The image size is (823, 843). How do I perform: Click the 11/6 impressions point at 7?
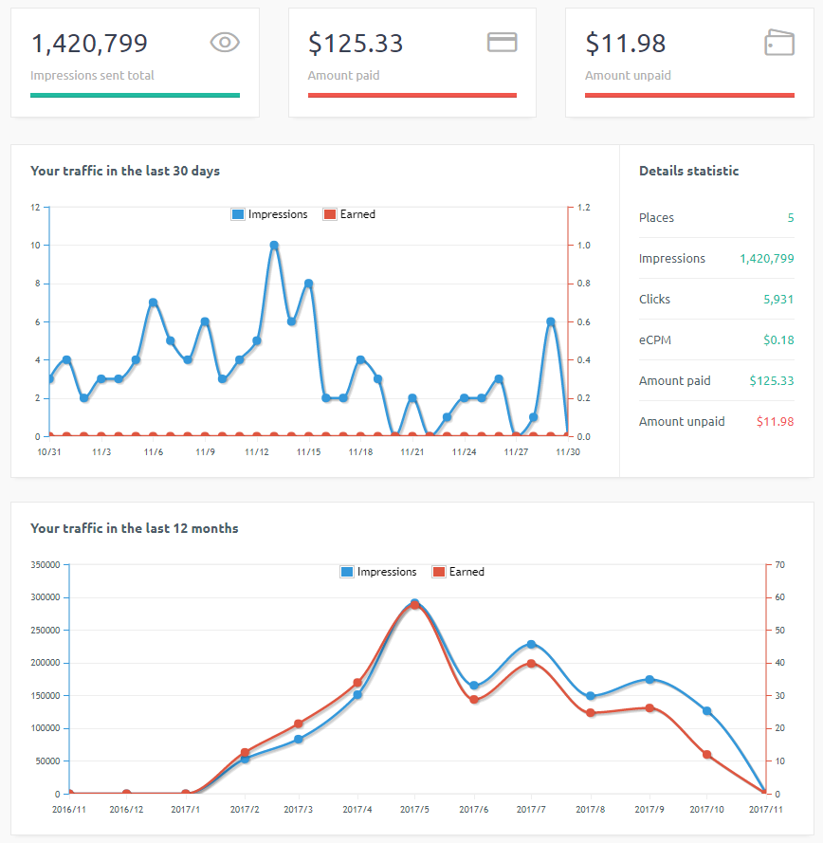(154, 302)
